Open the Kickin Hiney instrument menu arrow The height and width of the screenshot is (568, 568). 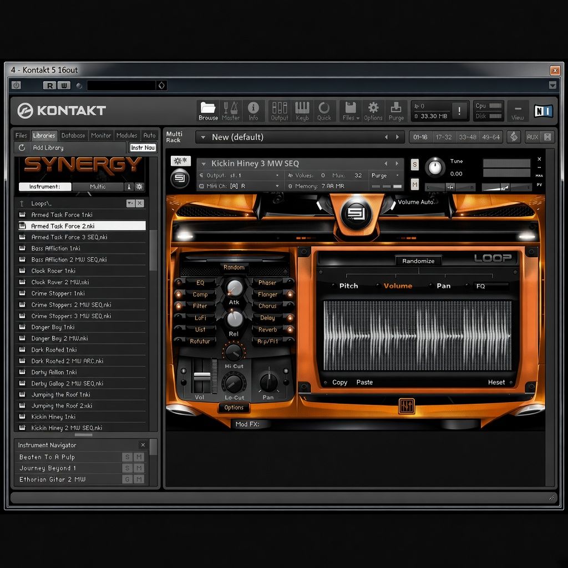(204, 164)
